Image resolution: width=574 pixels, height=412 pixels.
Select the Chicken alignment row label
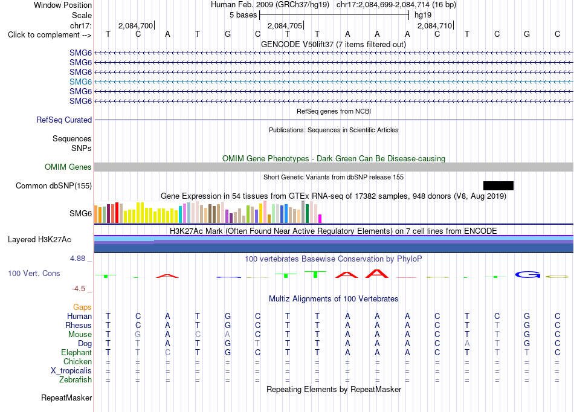(77, 361)
